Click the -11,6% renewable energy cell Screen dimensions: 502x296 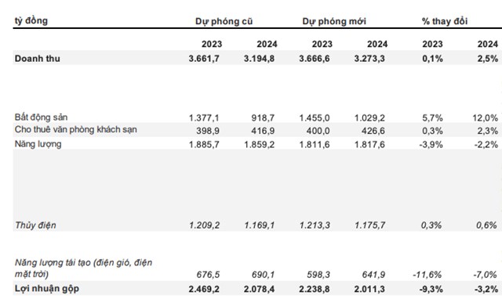427,275
